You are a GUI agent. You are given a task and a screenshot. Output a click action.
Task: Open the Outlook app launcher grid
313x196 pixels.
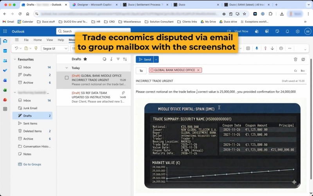tap(5, 31)
